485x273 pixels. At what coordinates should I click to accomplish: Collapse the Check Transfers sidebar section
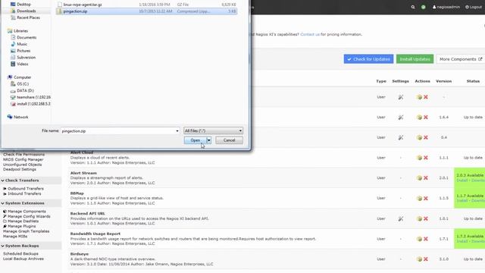(x=21, y=180)
